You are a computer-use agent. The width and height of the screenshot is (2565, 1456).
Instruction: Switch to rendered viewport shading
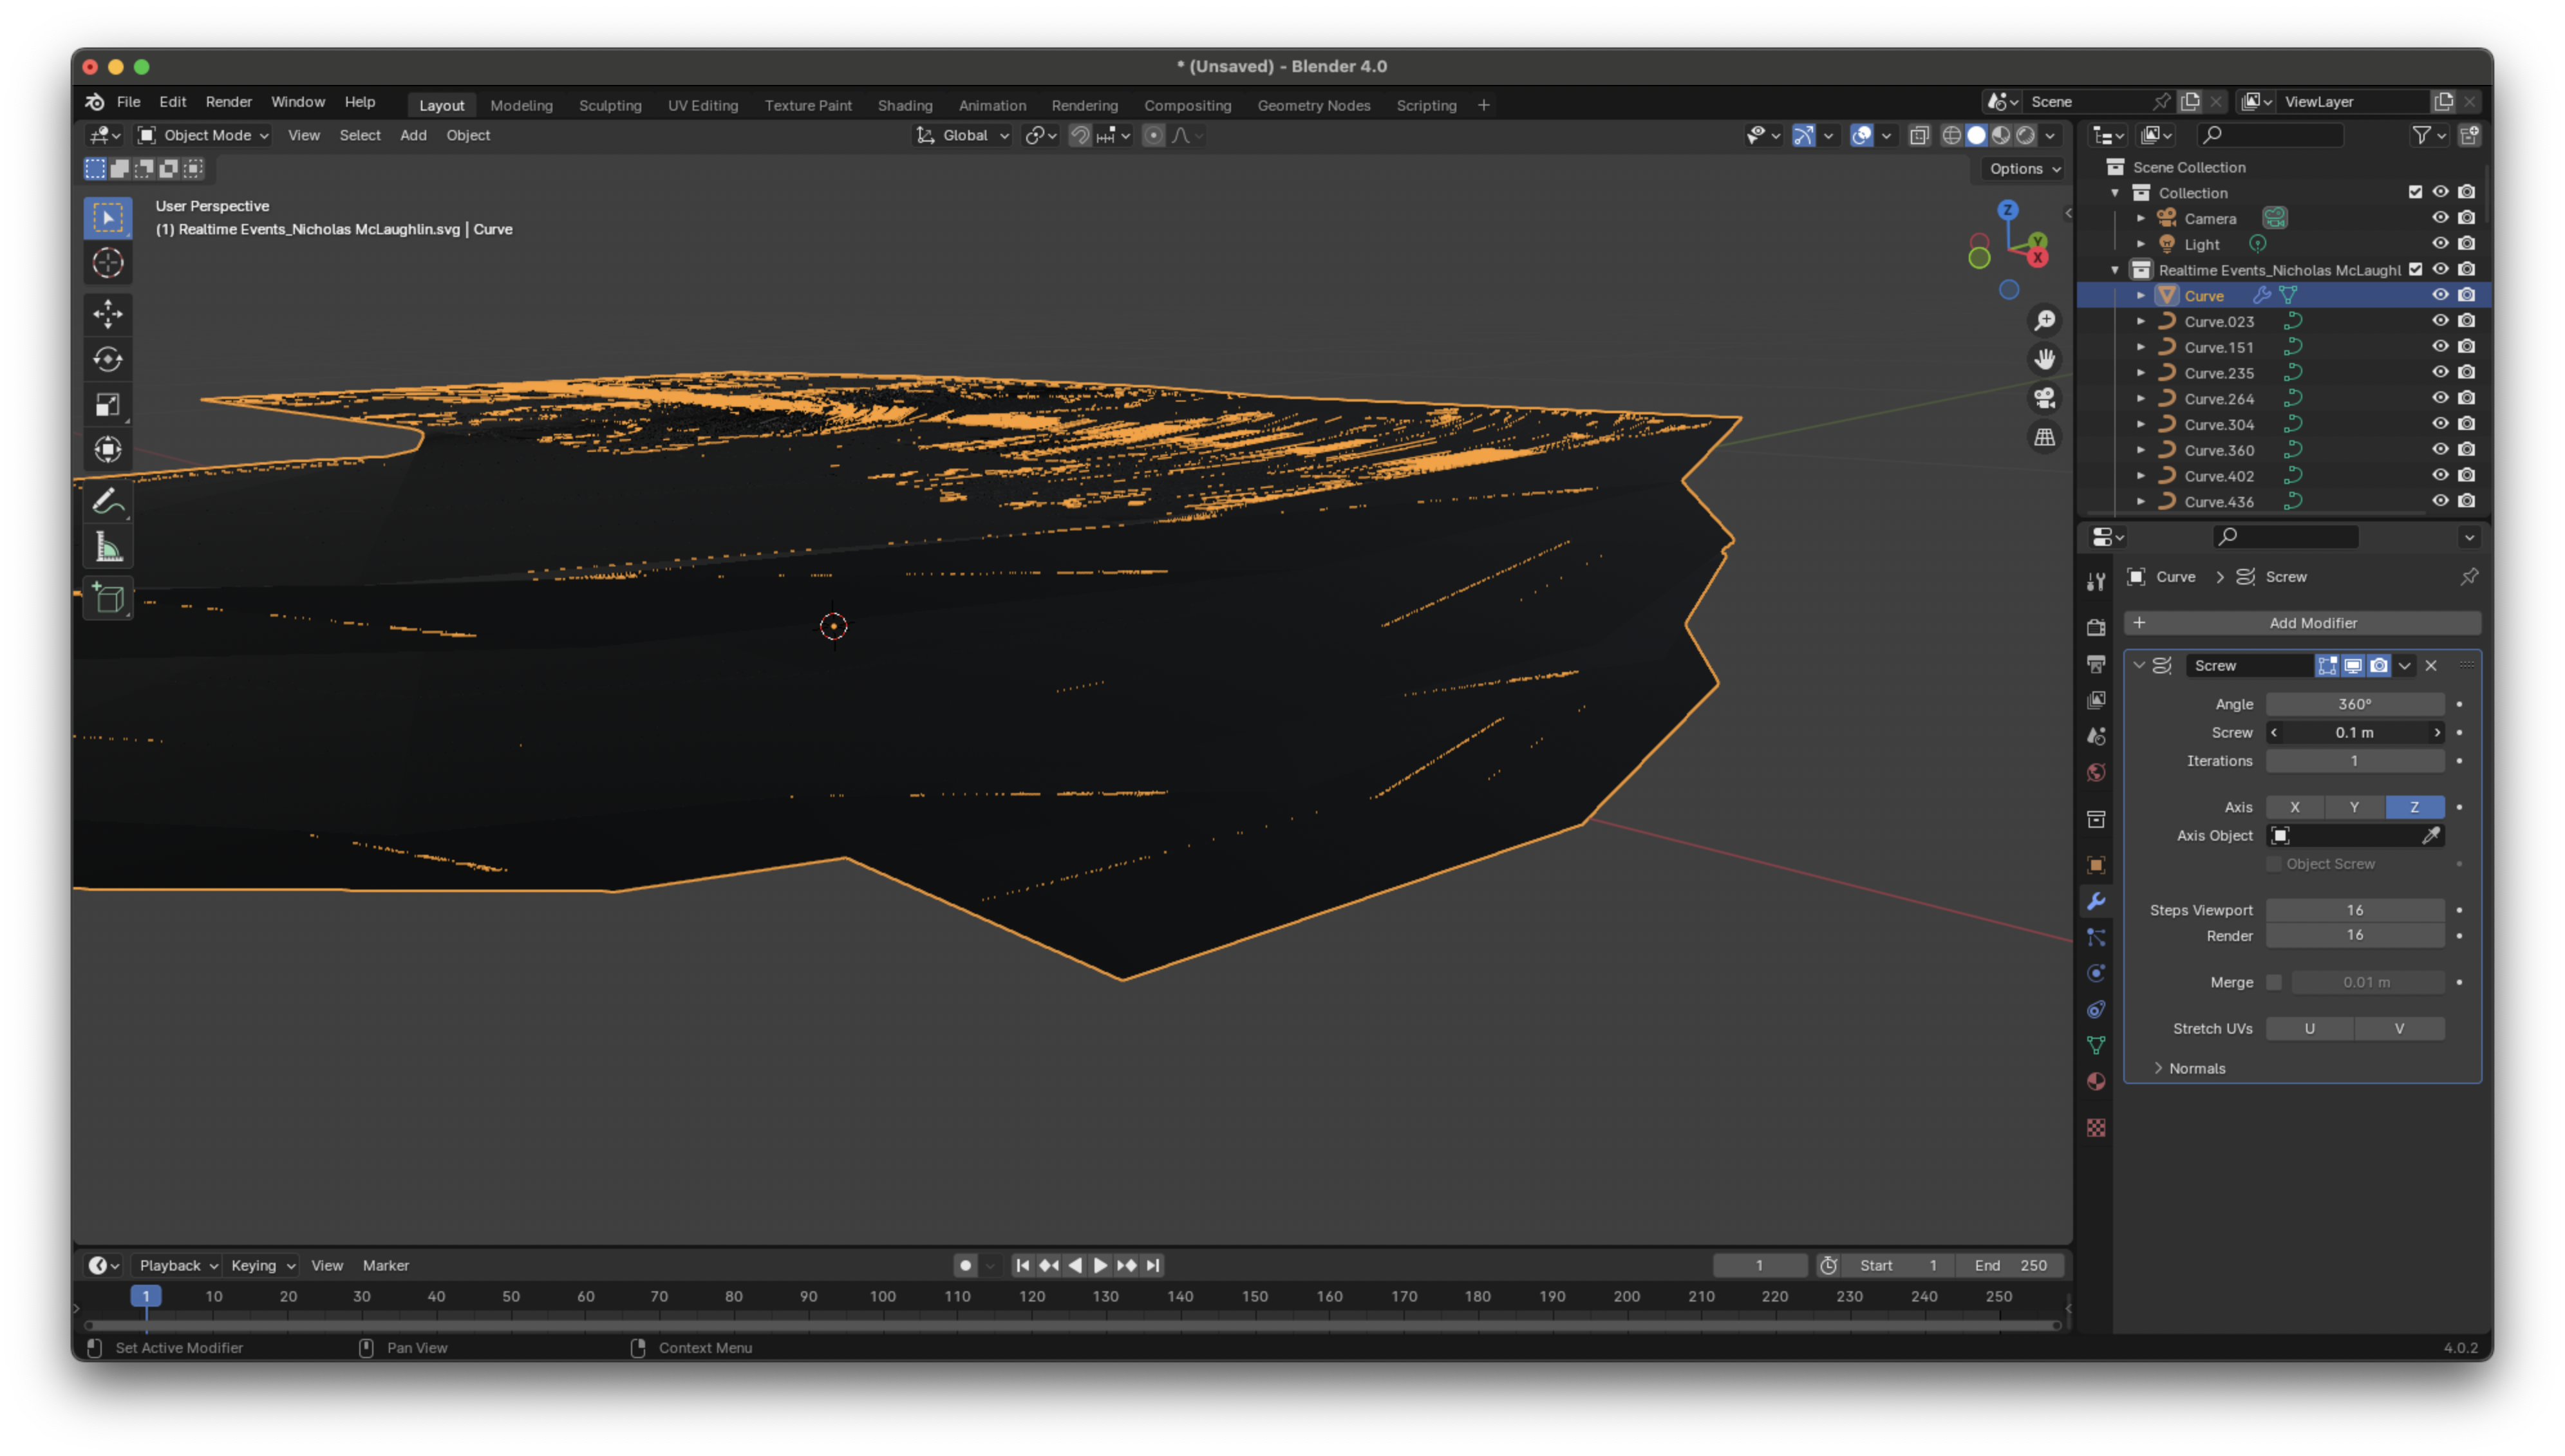[2026, 135]
